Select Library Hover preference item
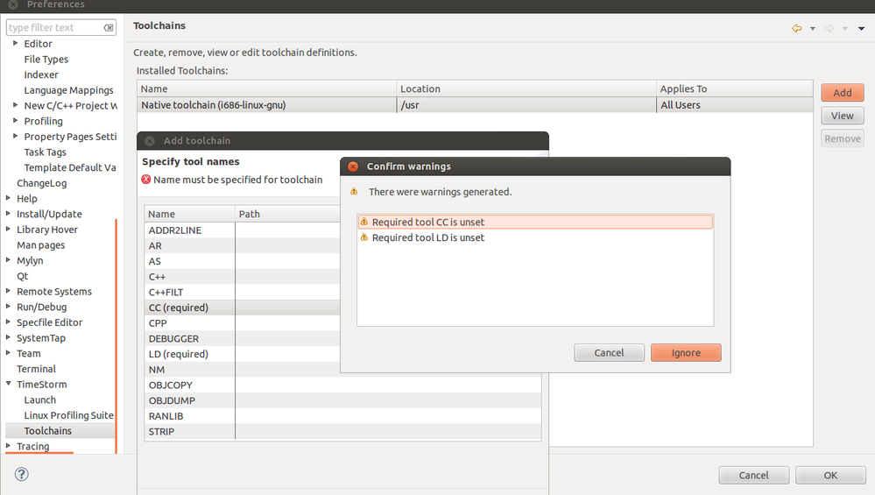 47,230
